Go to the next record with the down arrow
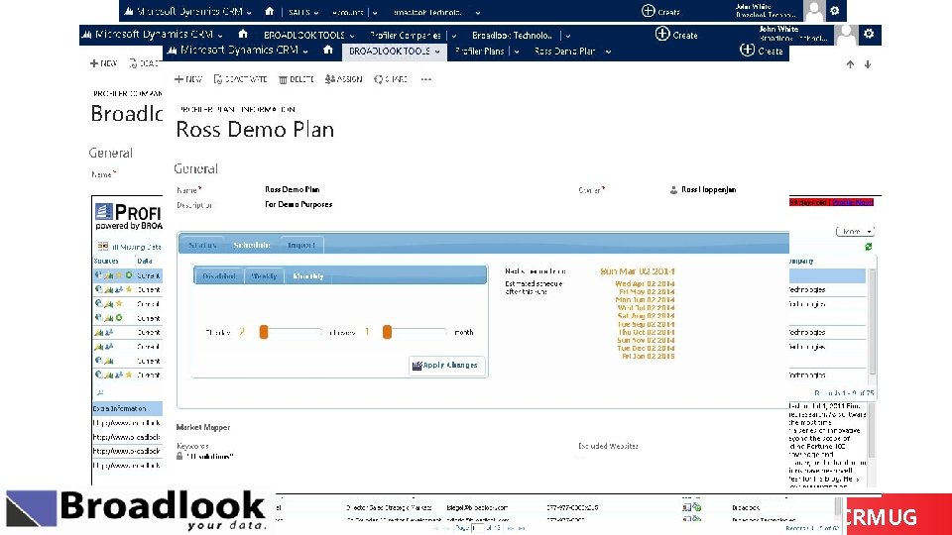The height and width of the screenshot is (535, 952). 868,64
